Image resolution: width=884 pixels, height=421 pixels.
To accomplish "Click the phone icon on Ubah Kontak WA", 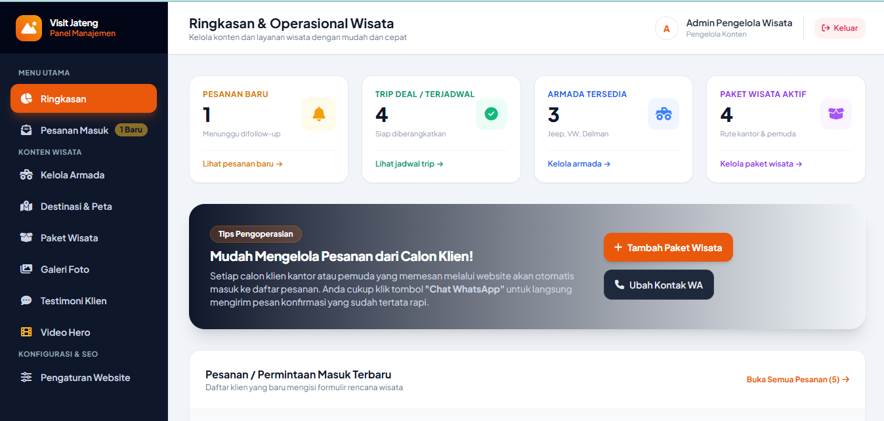I will [x=620, y=285].
